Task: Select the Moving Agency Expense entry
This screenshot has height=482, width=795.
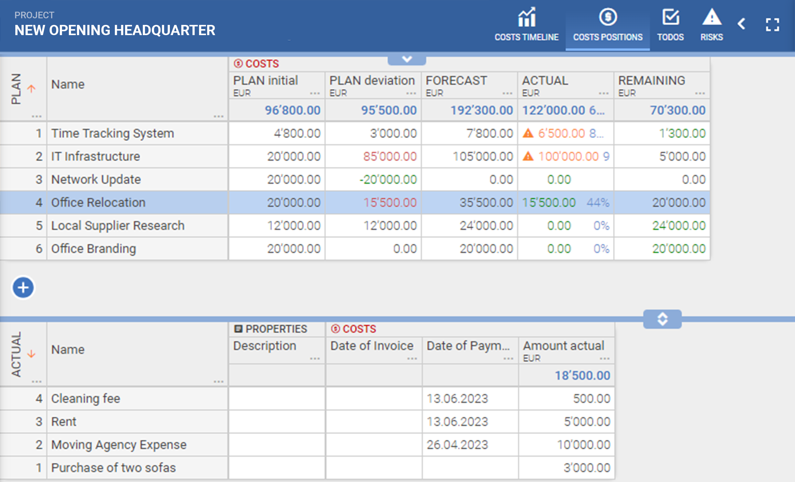Action: [x=307, y=445]
